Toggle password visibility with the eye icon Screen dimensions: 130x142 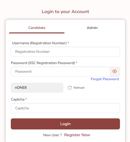pos(115,71)
